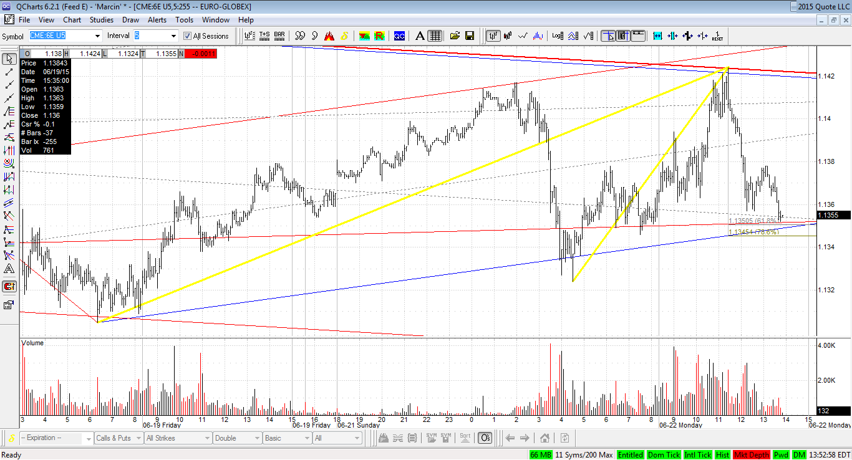Save chart with floppy disk icon
Viewport: 852px width, 460px height.
(x=470, y=36)
